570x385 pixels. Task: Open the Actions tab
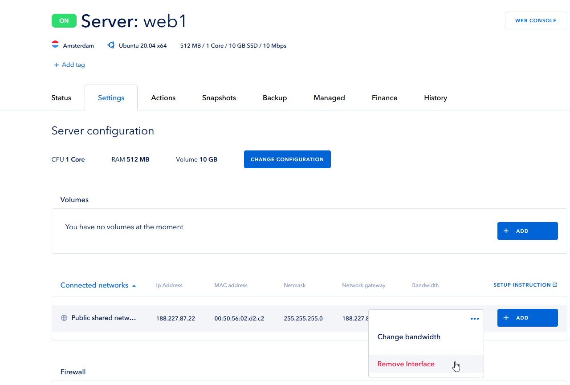163,98
